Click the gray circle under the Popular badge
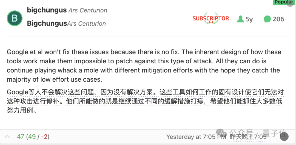The height and width of the screenshot is (145, 296). click(290, 5)
